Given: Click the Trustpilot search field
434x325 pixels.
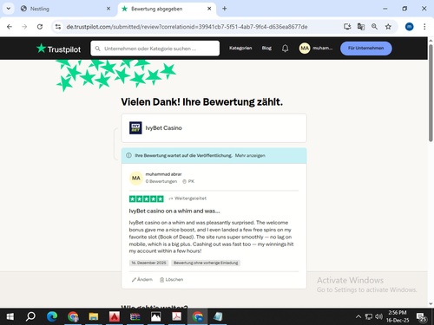Looking at the screenshot, I should [x=155, y=49].
